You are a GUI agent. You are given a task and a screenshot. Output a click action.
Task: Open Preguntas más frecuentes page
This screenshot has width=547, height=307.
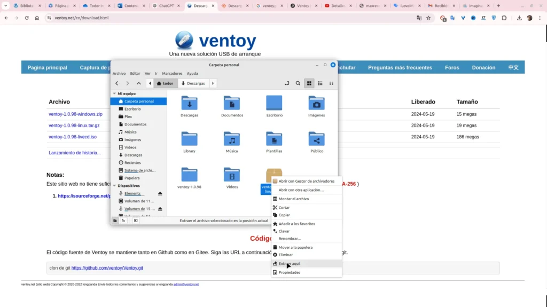tap(400, 67)
